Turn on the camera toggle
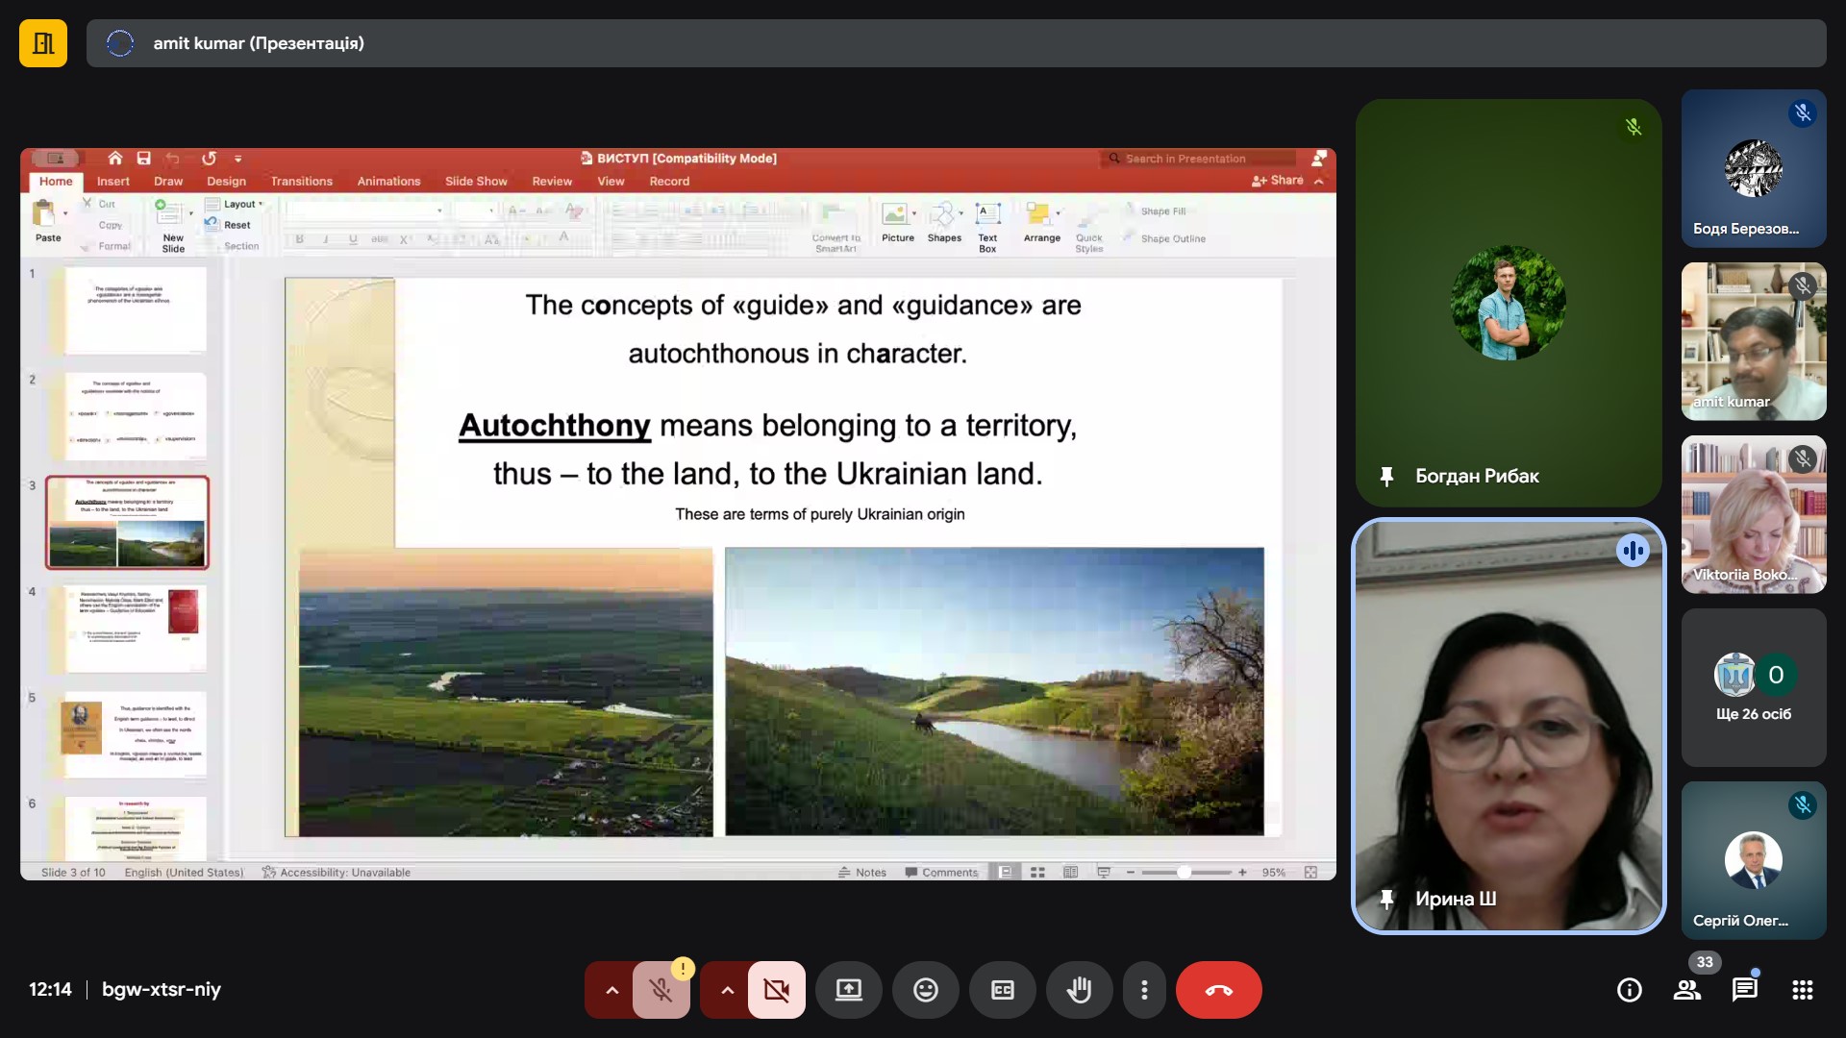 pos(776,990)
